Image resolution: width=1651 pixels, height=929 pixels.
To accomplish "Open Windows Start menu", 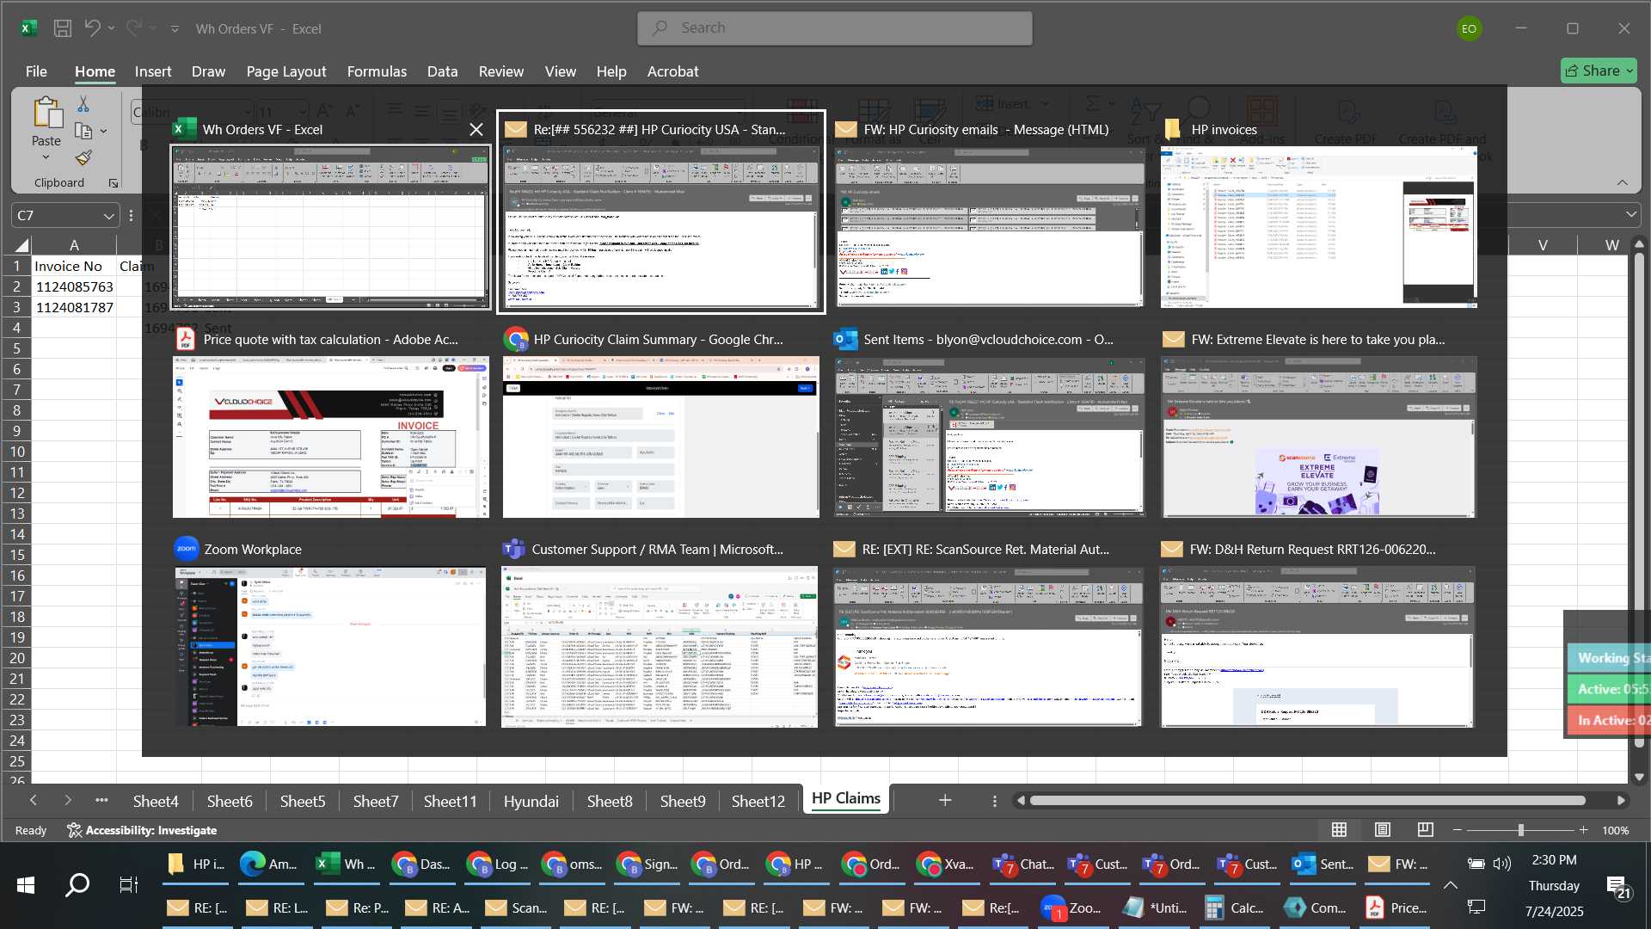I will point(26,885).
